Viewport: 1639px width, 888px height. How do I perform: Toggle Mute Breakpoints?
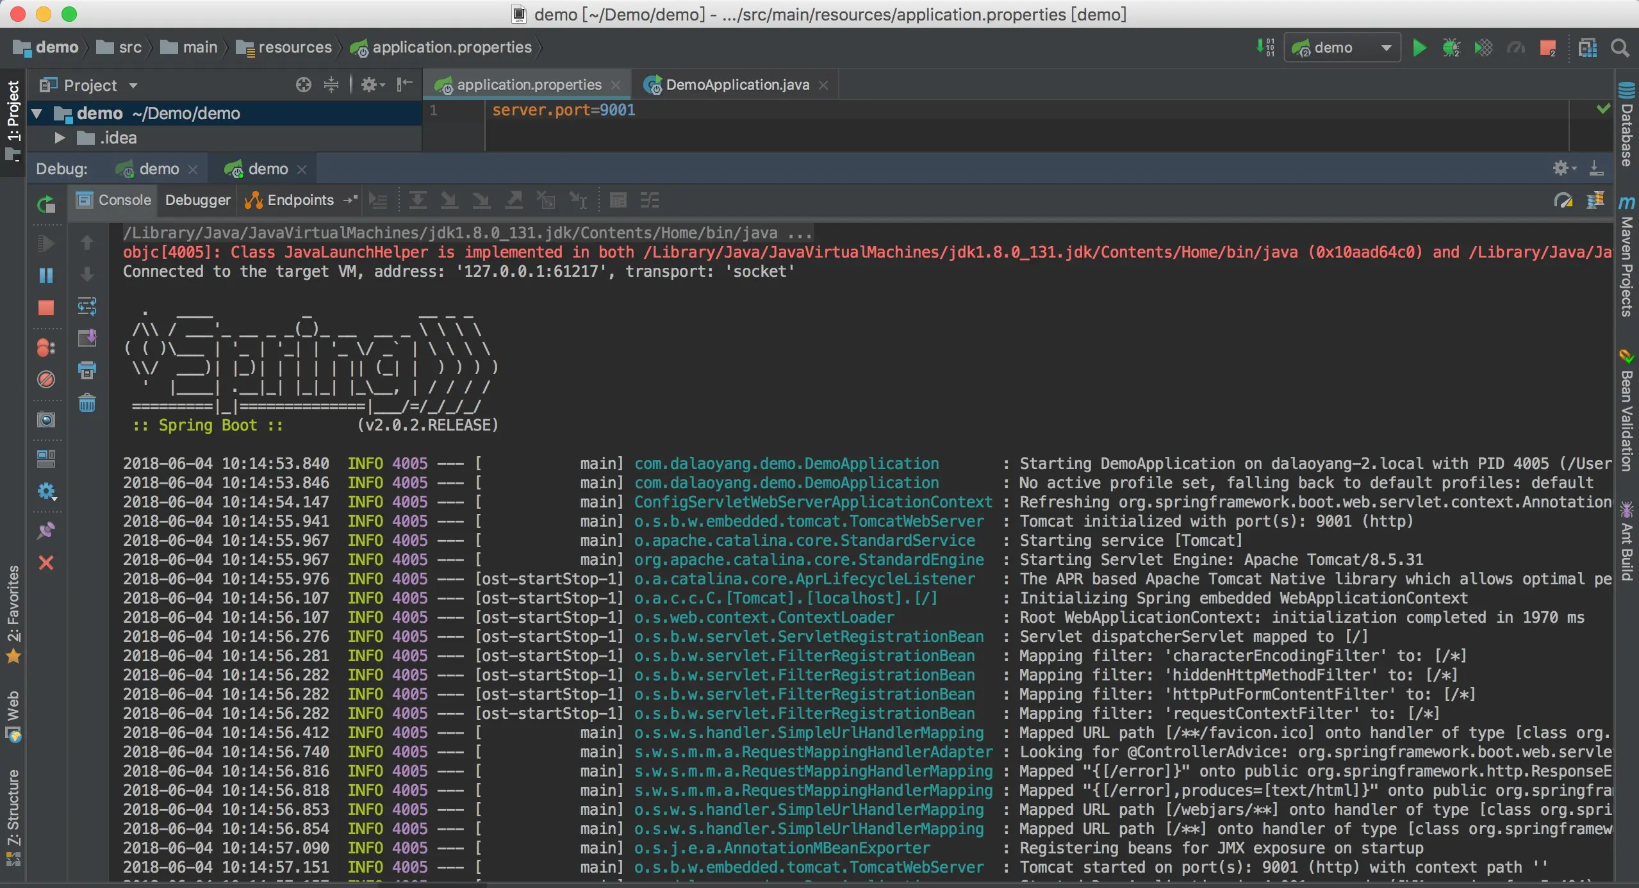tap(46, 379)
